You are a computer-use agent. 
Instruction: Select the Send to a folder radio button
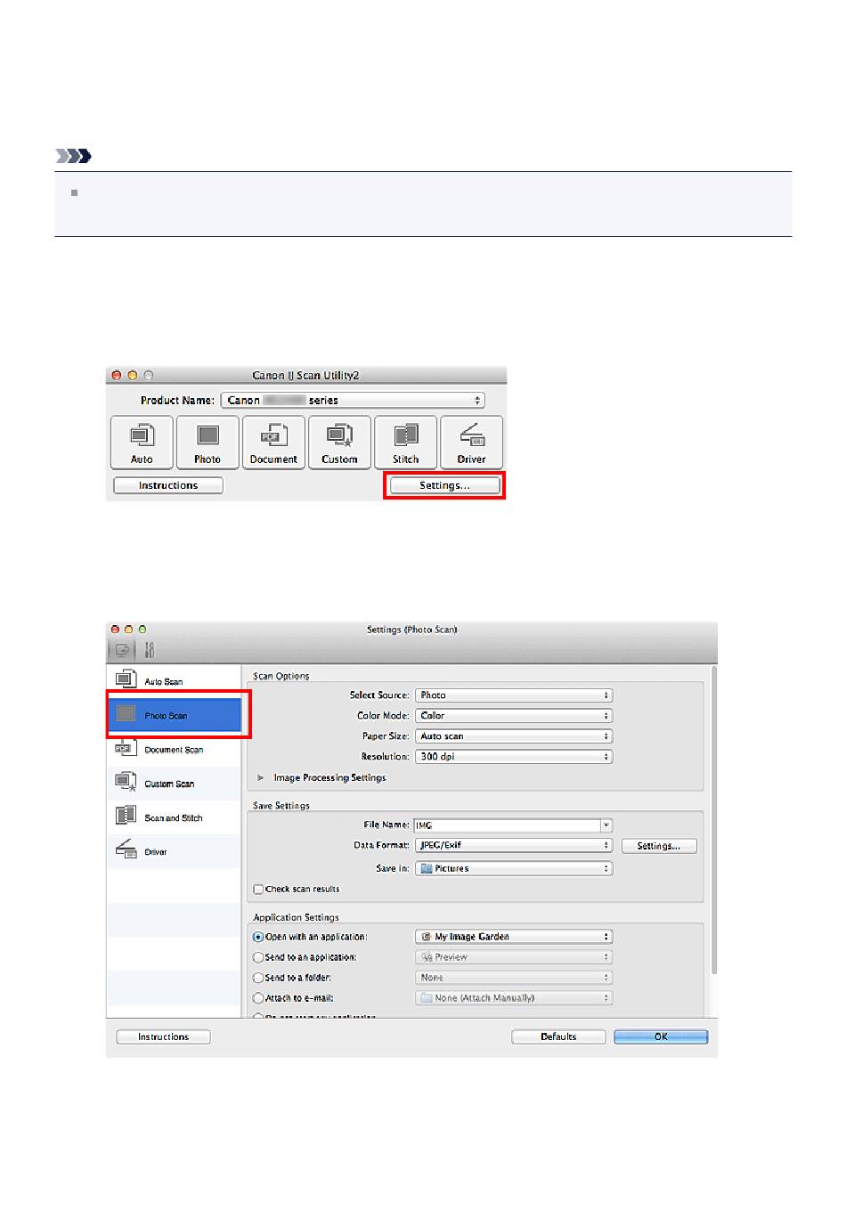[x=258, y=978]
